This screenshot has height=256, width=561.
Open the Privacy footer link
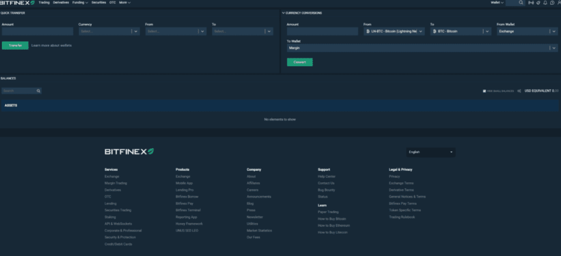tap(394, 176)
